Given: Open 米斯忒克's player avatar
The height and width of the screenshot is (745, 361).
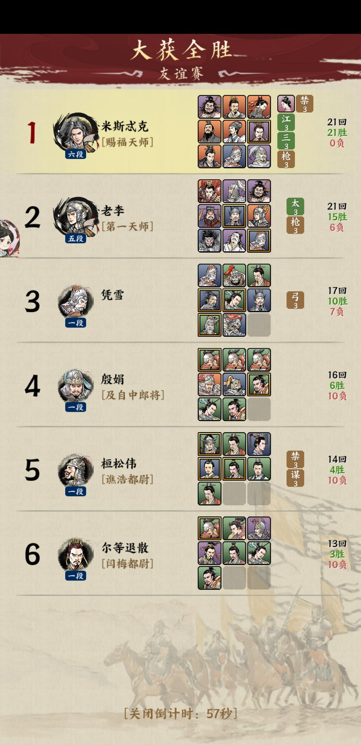Looking at the screenshot, I should coord(76,132).
